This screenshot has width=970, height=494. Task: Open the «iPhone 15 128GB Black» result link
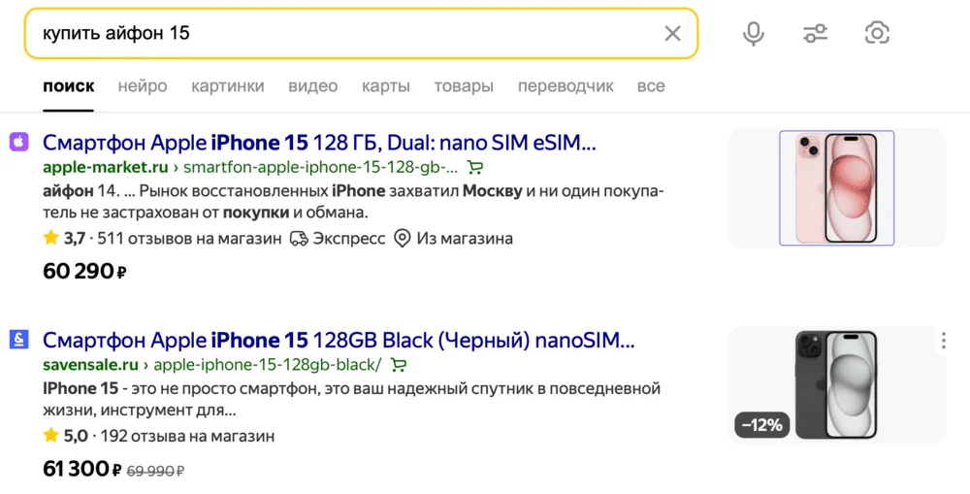[x=339, y=341]
